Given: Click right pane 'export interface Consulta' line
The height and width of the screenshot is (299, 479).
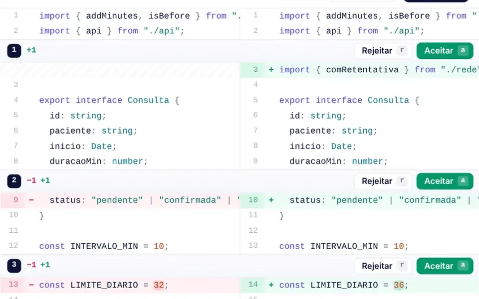Looking at the screenshot, I should coord(360,100).
